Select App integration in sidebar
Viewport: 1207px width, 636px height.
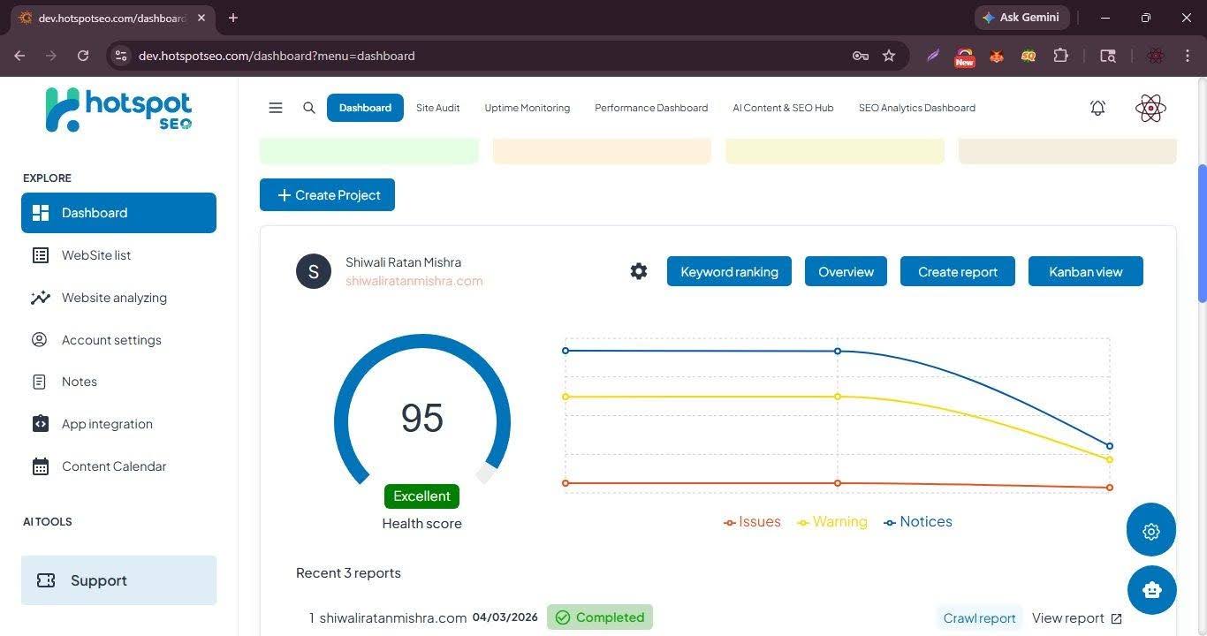[118, 424]
